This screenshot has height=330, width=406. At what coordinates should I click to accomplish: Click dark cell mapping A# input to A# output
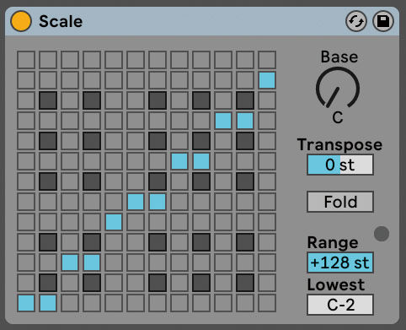[245, 100]
